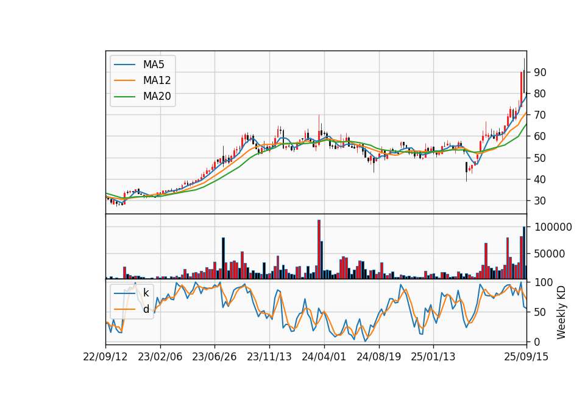Click the blue MA5 legend line sample
The image size is (585, 420).
pyautogui.click(x=124, y=65)
